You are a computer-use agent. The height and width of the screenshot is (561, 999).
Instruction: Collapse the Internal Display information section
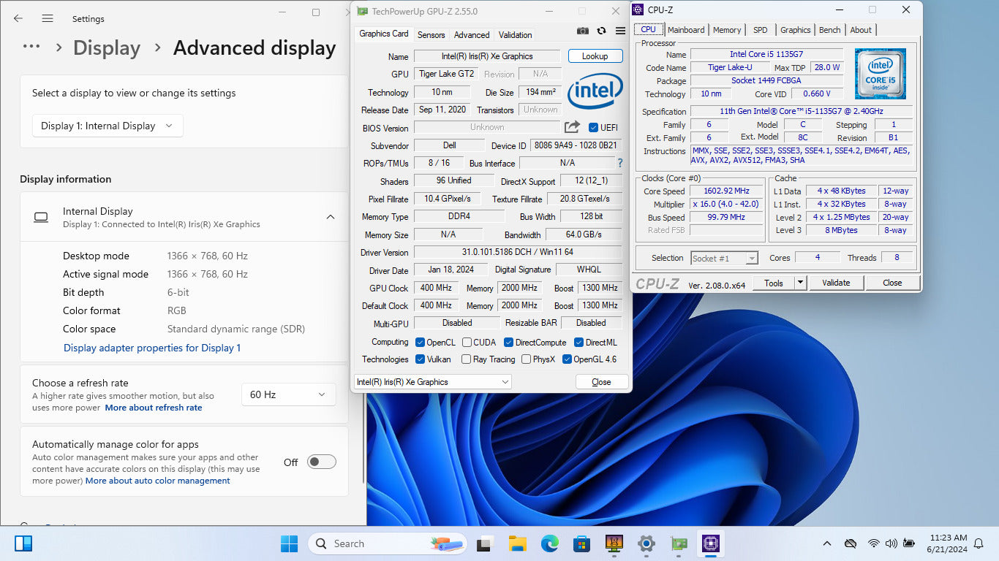(331, 217)
